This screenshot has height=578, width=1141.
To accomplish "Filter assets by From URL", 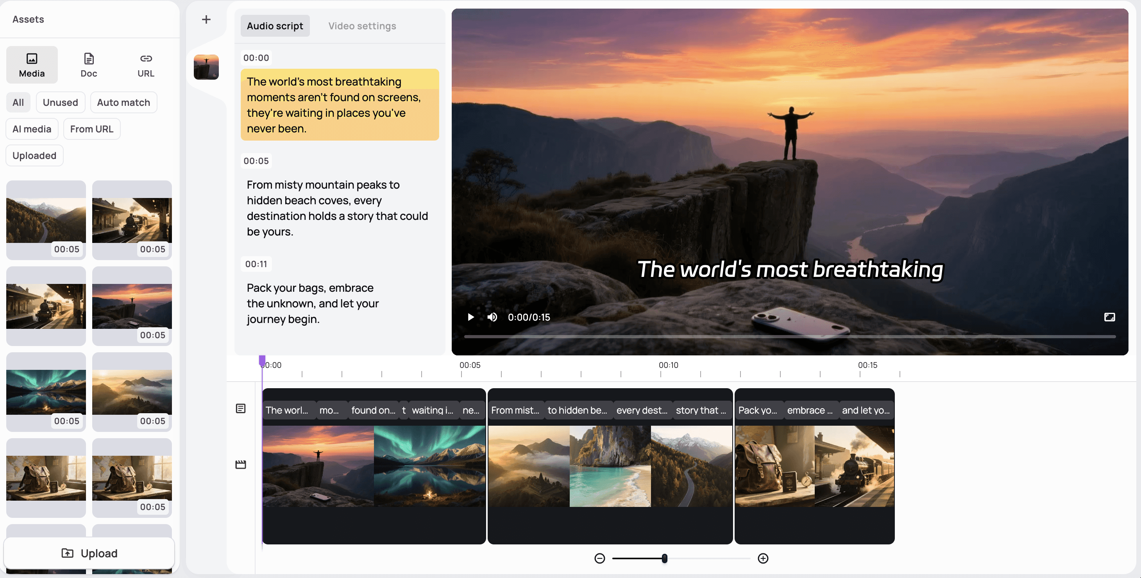I will click(92, 129).
